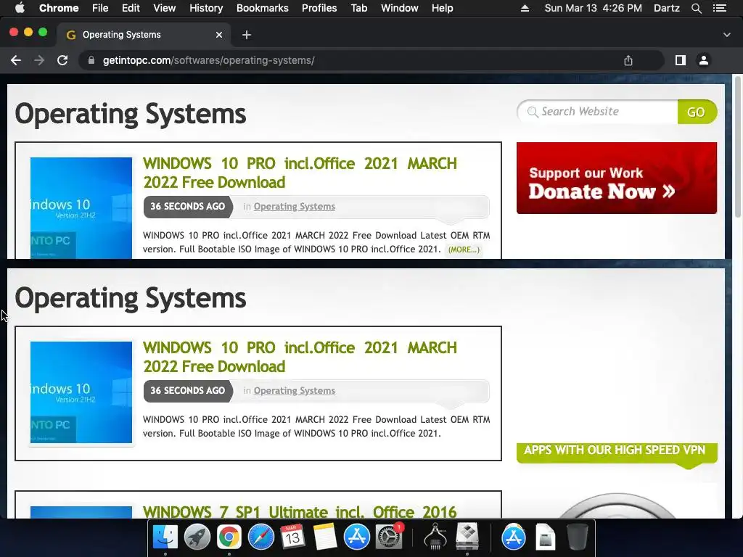The image size is (743, 557).
Task: Open Launchpad from the Dock
Action: 197,537
